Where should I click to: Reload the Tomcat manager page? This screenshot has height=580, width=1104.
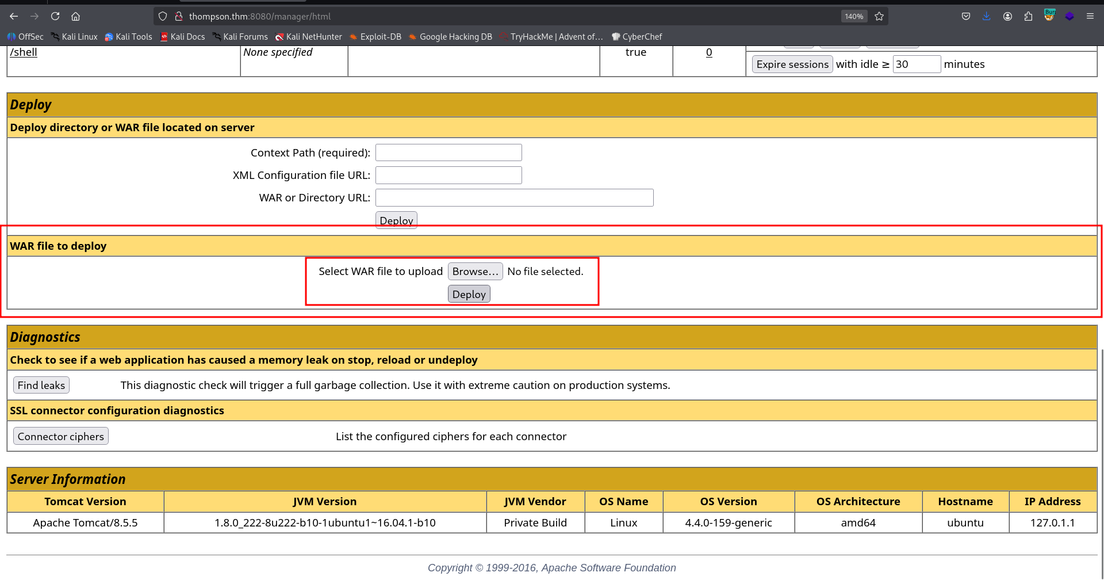(x=55, y=16)
